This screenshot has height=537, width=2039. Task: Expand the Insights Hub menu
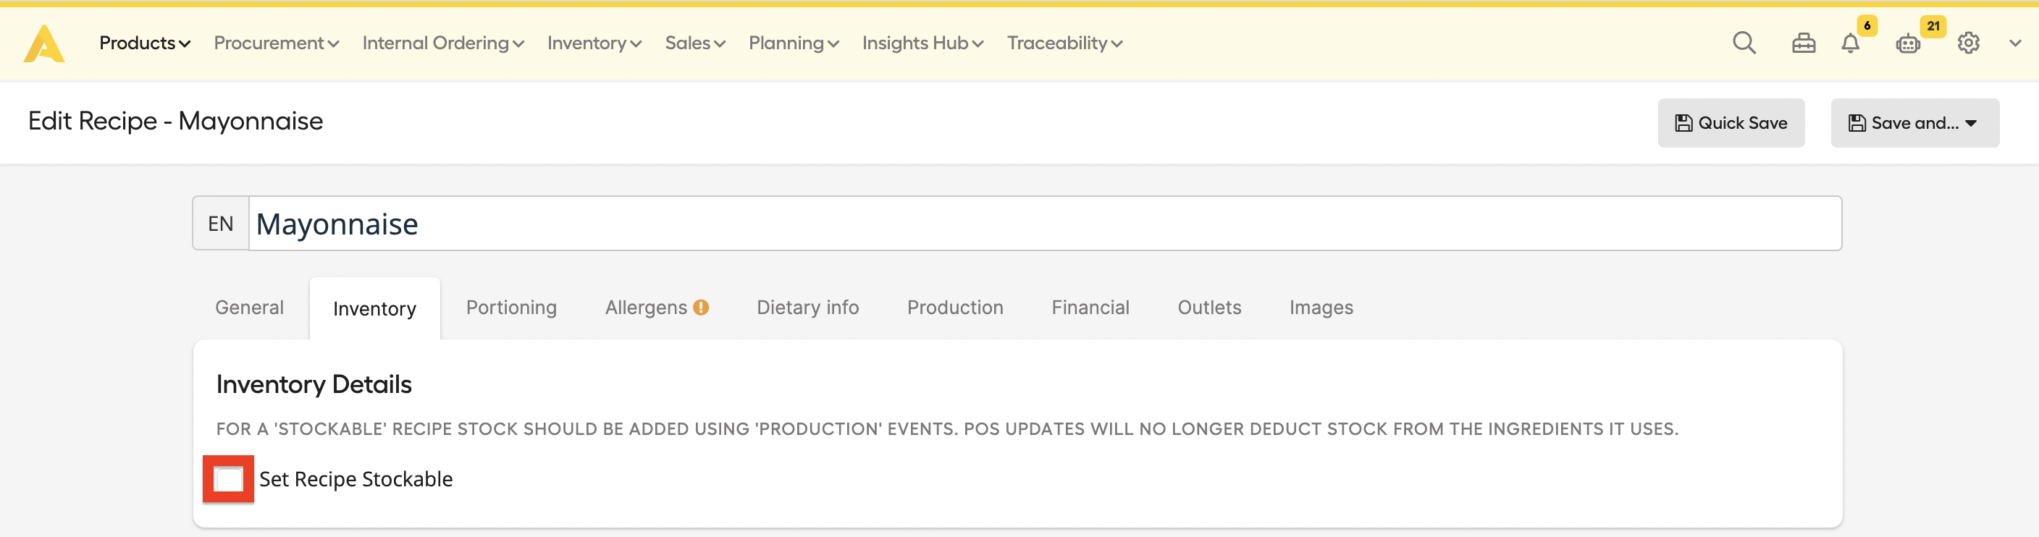coord(923,43)
